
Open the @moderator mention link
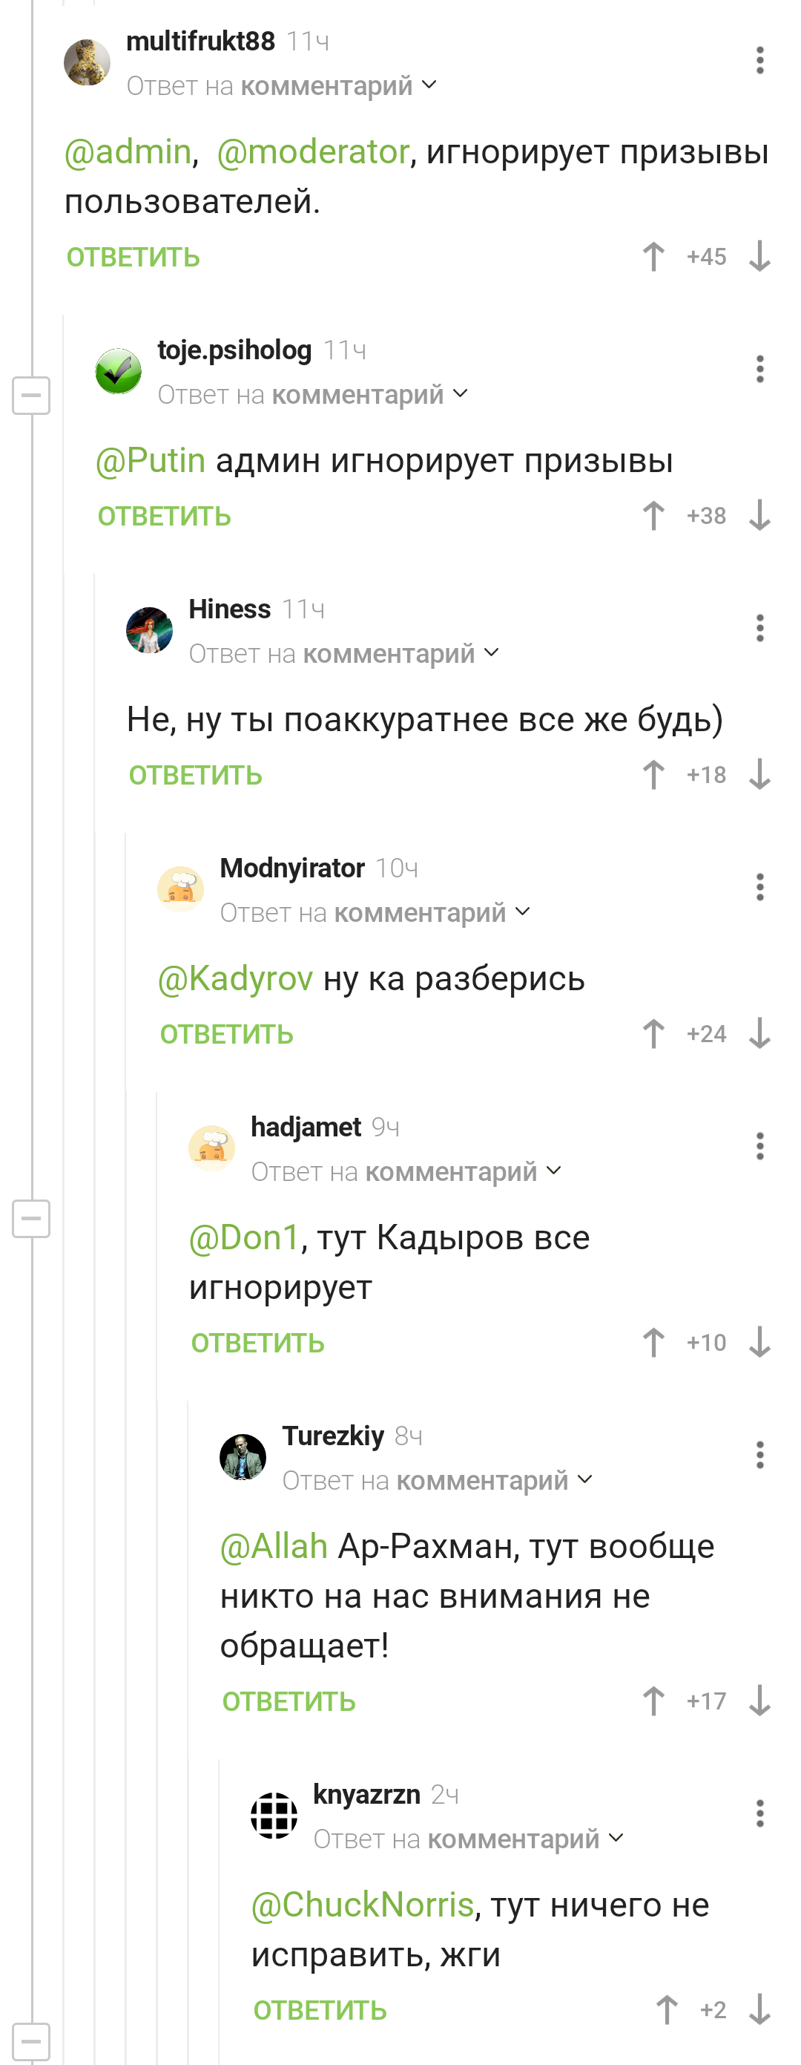point(313,151)
